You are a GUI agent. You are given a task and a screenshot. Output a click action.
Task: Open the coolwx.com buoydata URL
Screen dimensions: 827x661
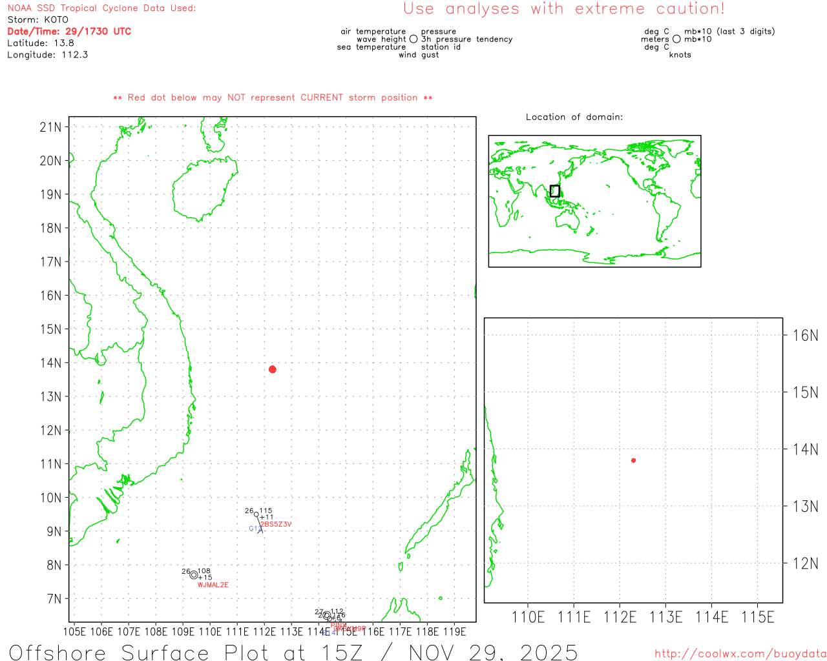click(740, 654)
